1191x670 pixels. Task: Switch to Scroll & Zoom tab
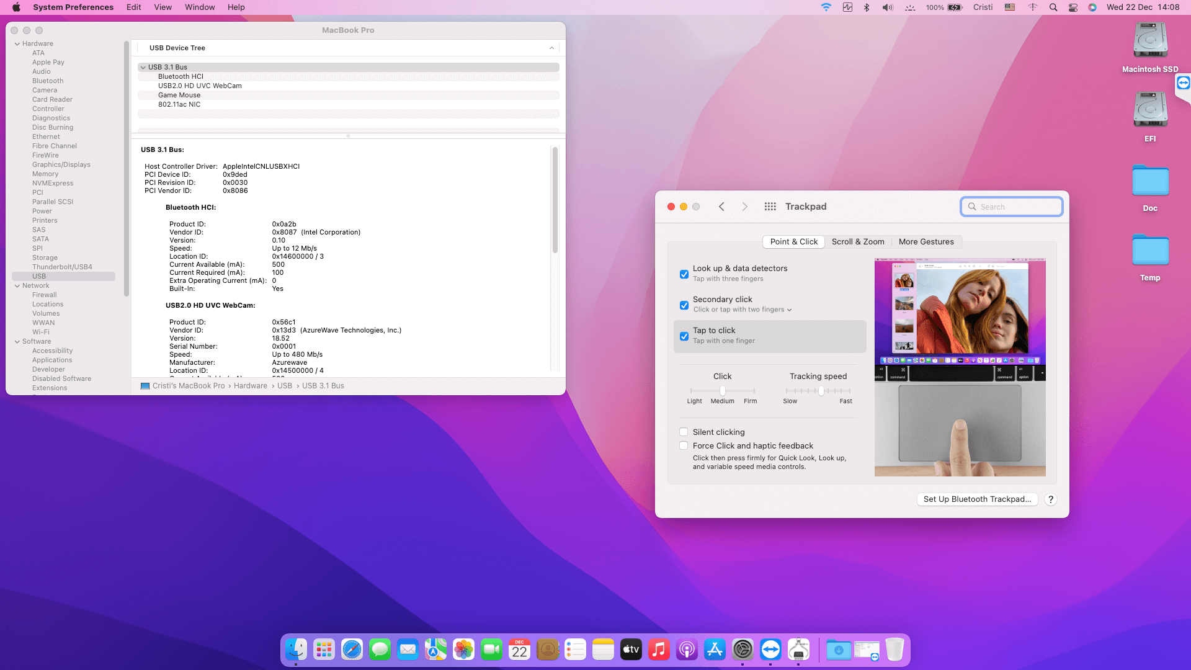[858, 242]
